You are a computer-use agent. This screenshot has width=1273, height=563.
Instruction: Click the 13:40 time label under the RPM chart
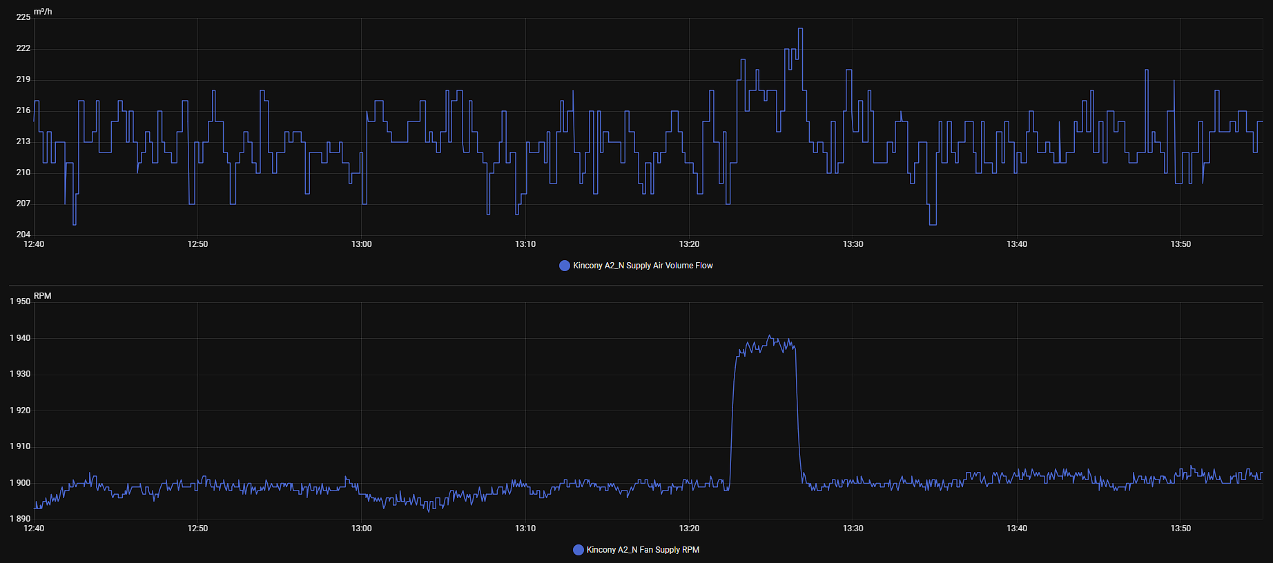pyautogui.click(x=1016, y=529)
